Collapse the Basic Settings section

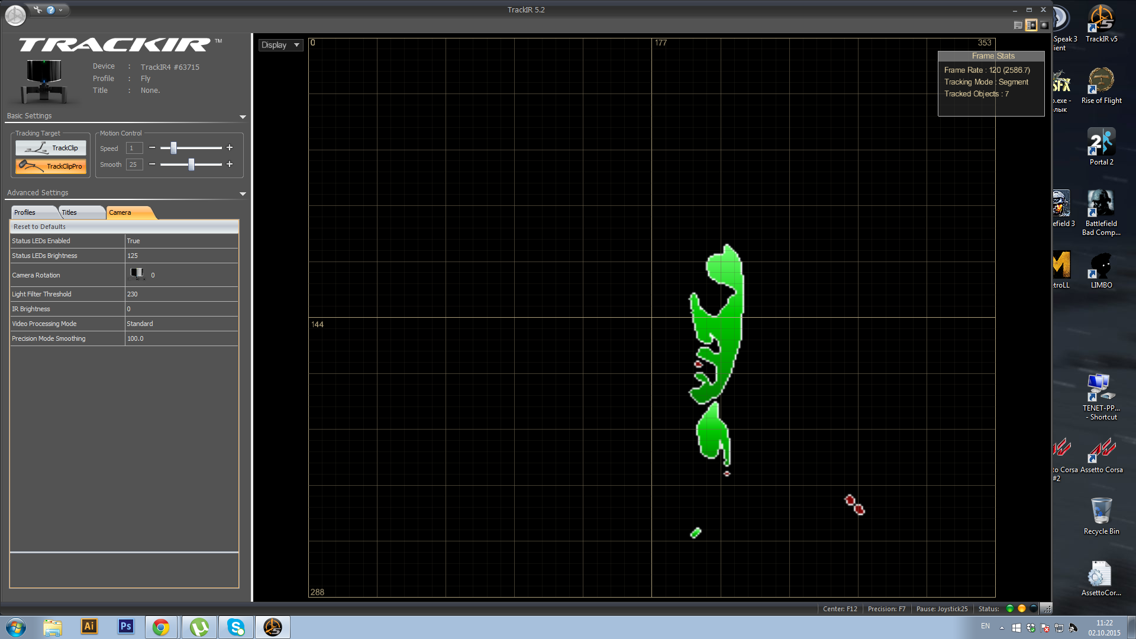(243, 117)
